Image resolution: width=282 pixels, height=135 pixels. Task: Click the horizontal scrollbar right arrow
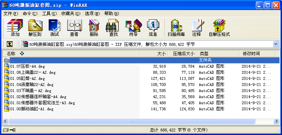point(276,121)
